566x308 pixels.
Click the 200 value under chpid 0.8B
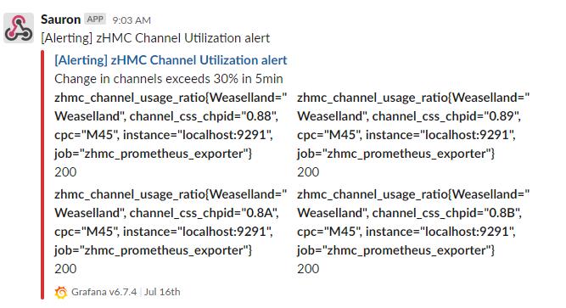308,269
